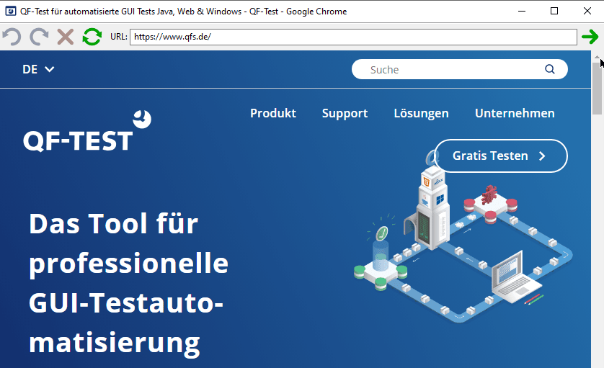Click the Gratis Testen button
Viewport: 604px width, 368px height.
pyautogui.click(x=500, y=156)
